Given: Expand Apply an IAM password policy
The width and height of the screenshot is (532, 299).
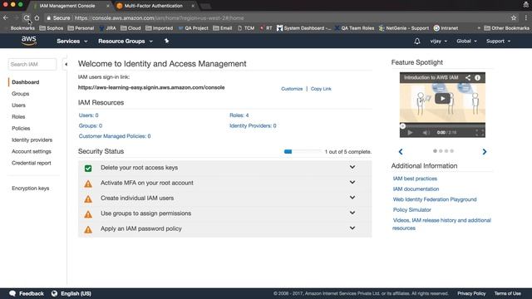Looking at the screenshot, I should 352,228.
